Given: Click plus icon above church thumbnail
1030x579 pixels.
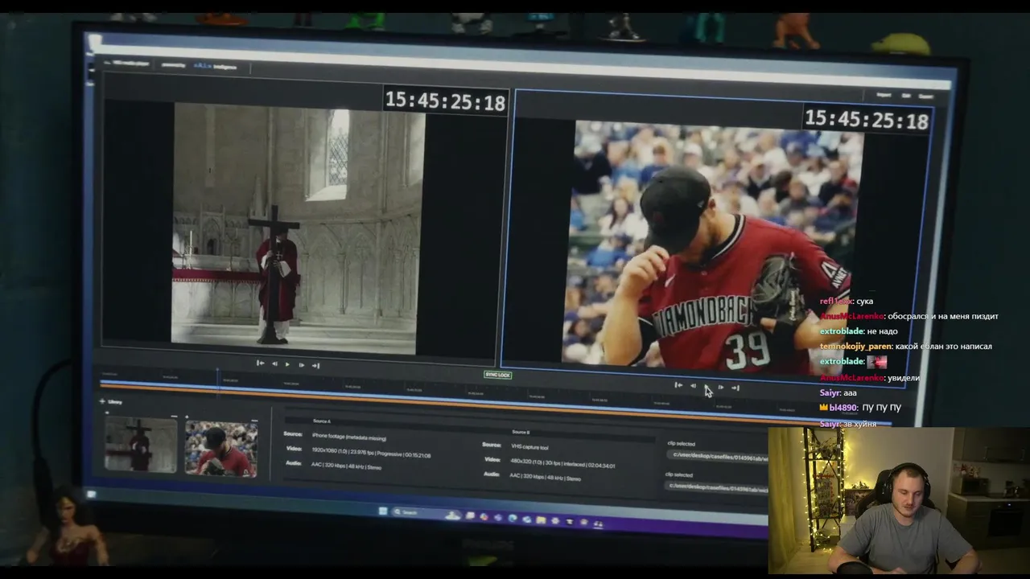Looking at the screenshot, I should (x=107, y=413).
